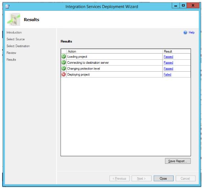
Task: Click the Save Report button
Action: coord(178,161)
